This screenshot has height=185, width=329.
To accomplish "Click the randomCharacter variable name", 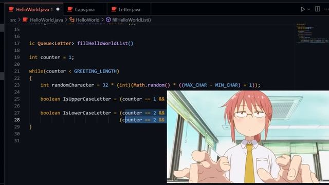I will (73, 85).
